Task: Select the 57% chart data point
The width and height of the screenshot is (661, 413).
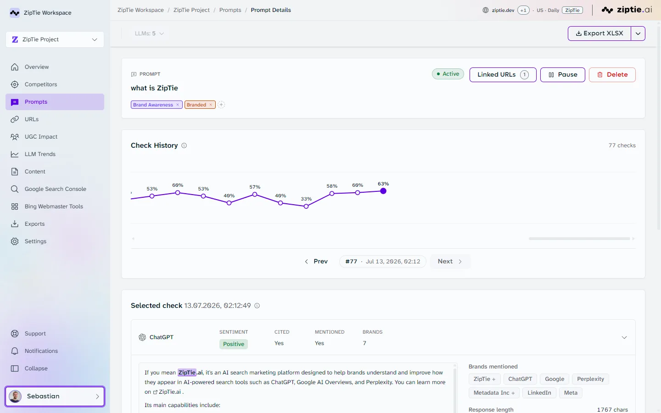Action: (255, 195)
